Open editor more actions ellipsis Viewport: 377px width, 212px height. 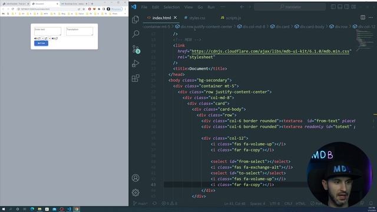pos(371,17)
